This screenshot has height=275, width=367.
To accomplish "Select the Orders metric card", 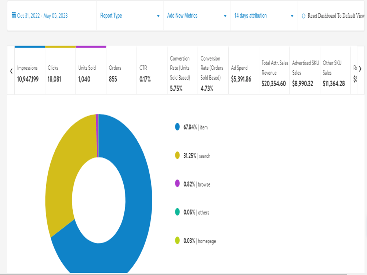I will 121,70.
